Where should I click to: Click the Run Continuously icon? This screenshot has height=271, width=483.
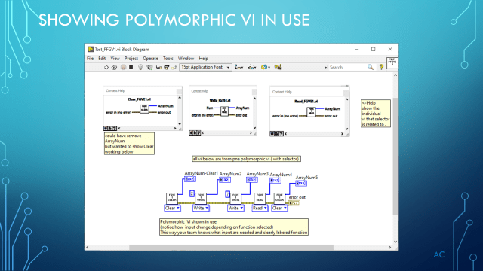[114, 67]
